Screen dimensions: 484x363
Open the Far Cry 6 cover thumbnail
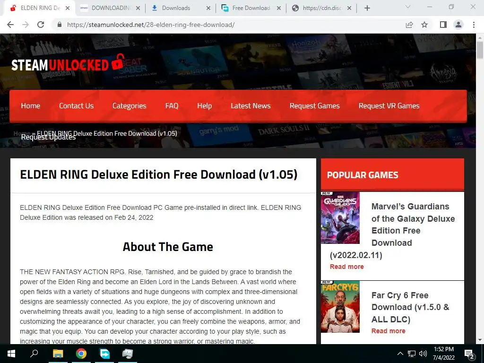(340, 306)
